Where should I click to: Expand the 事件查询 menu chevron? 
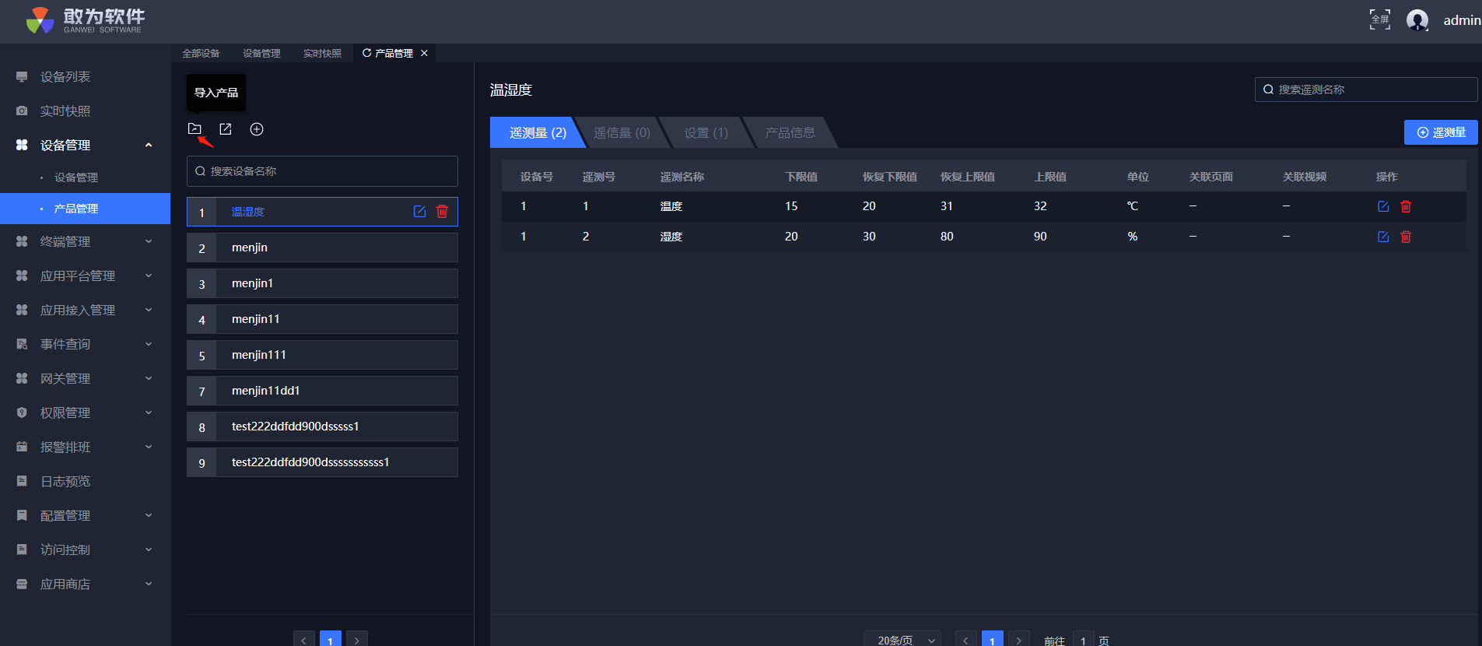(149, 345)
